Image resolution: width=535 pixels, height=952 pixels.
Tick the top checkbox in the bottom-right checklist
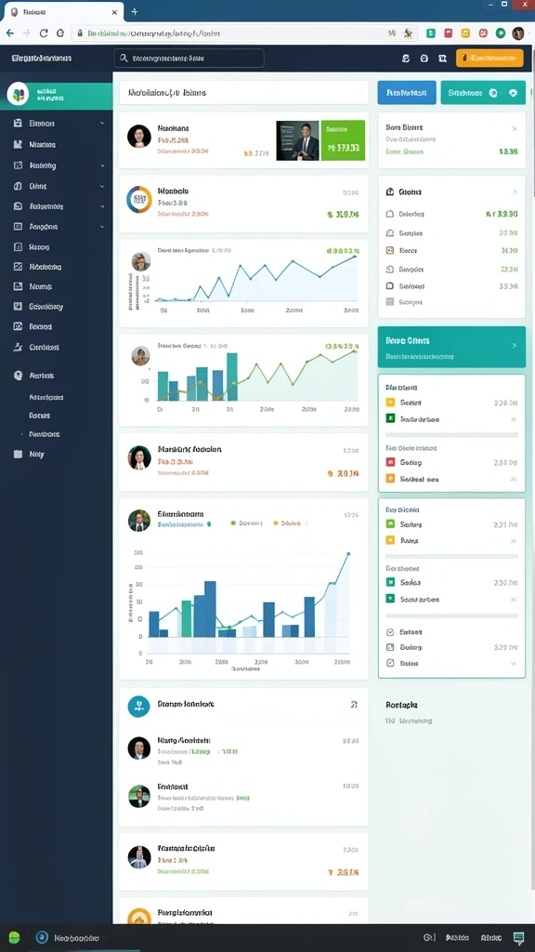[390, 632]
